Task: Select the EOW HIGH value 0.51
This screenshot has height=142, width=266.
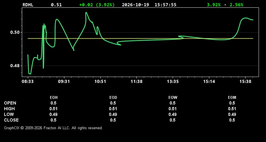Action: coord(172,109)
